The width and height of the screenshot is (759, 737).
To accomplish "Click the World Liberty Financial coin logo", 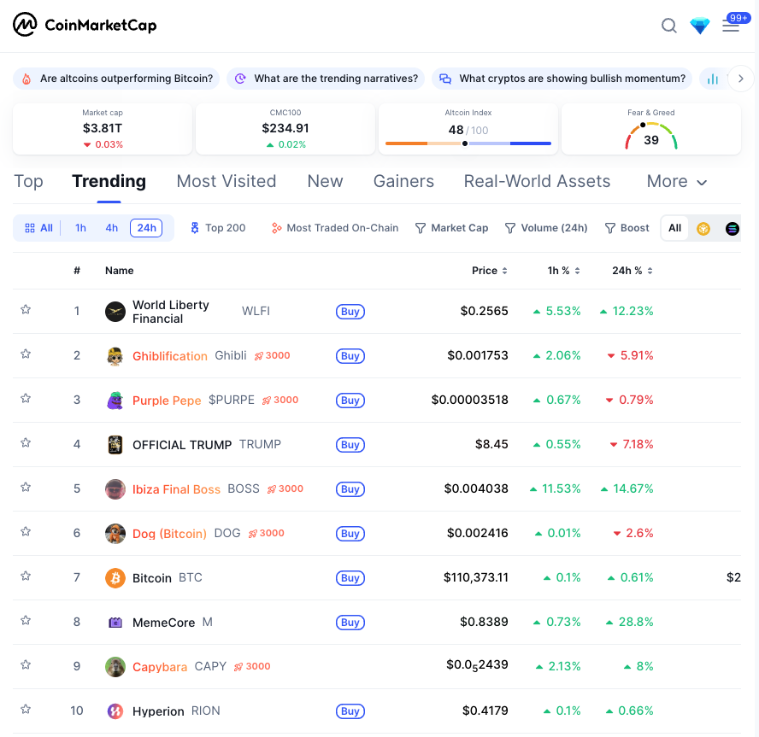I will click(x=115, y=312).
